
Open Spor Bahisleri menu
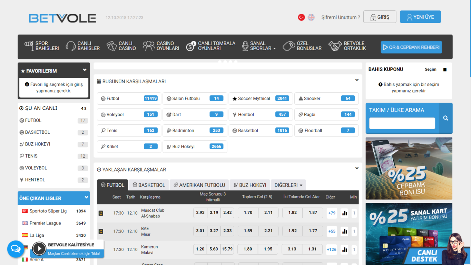(x=42, y=46)
